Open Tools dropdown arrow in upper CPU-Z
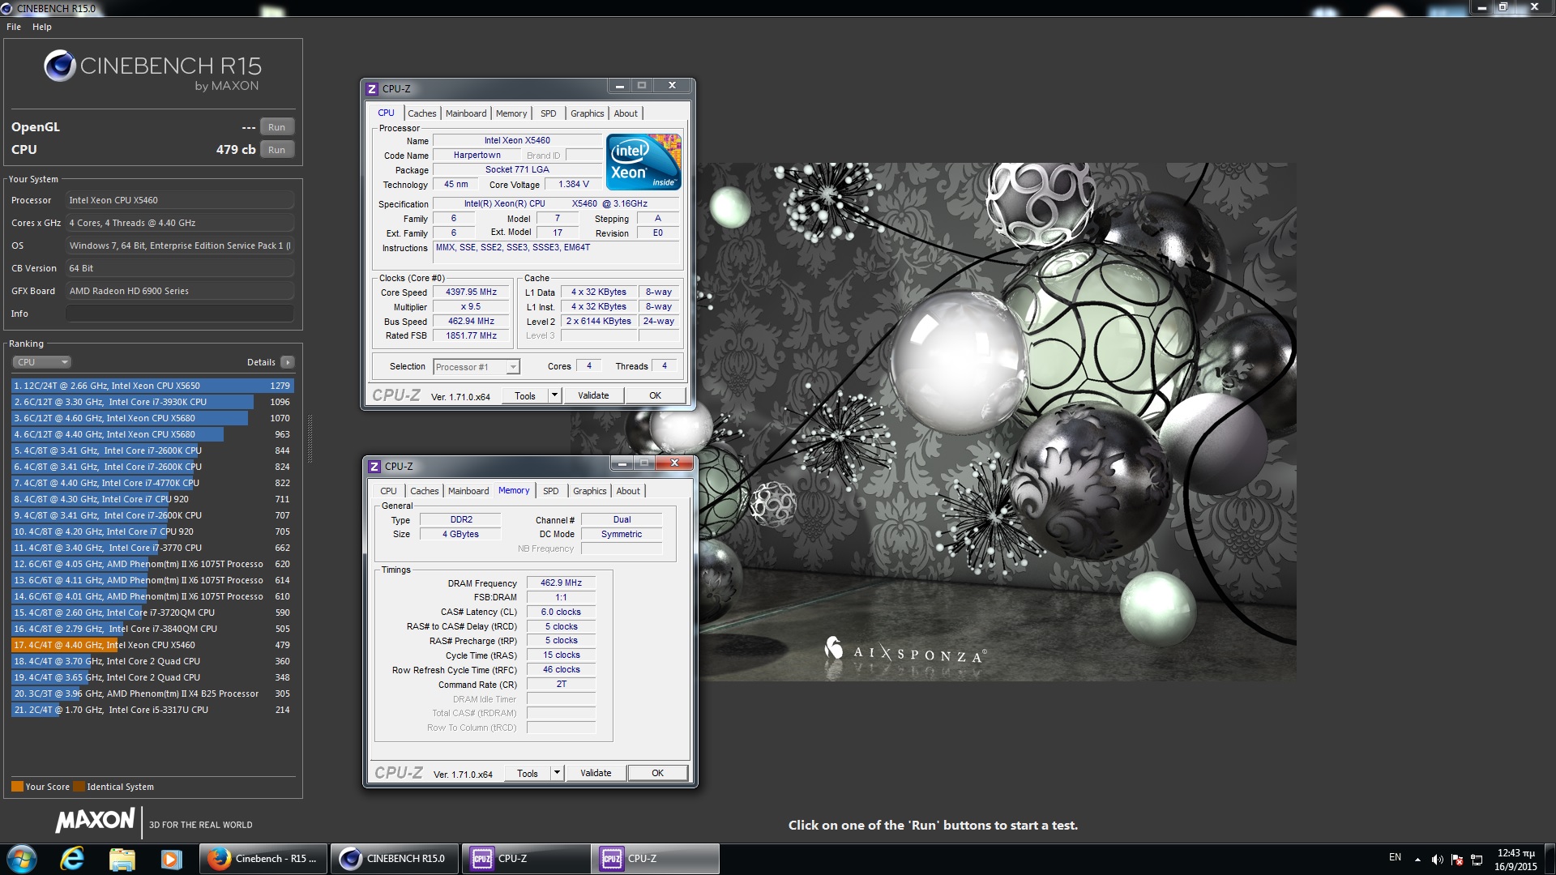Screen dimensions: 1556x875 554,395
